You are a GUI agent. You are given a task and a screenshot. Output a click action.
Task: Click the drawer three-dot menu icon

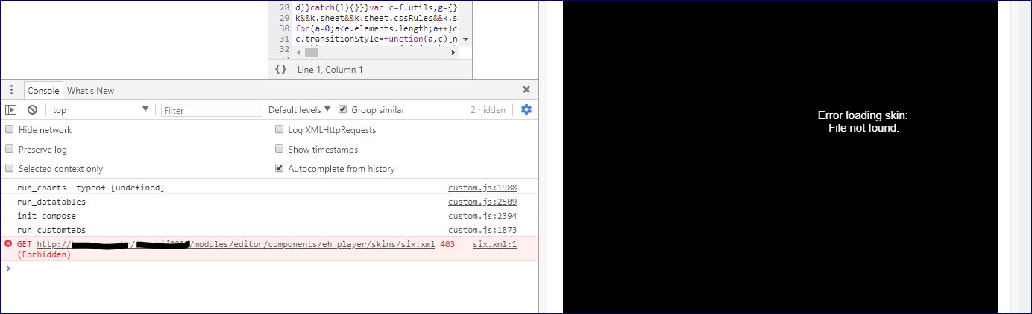(x=11, y=90)
